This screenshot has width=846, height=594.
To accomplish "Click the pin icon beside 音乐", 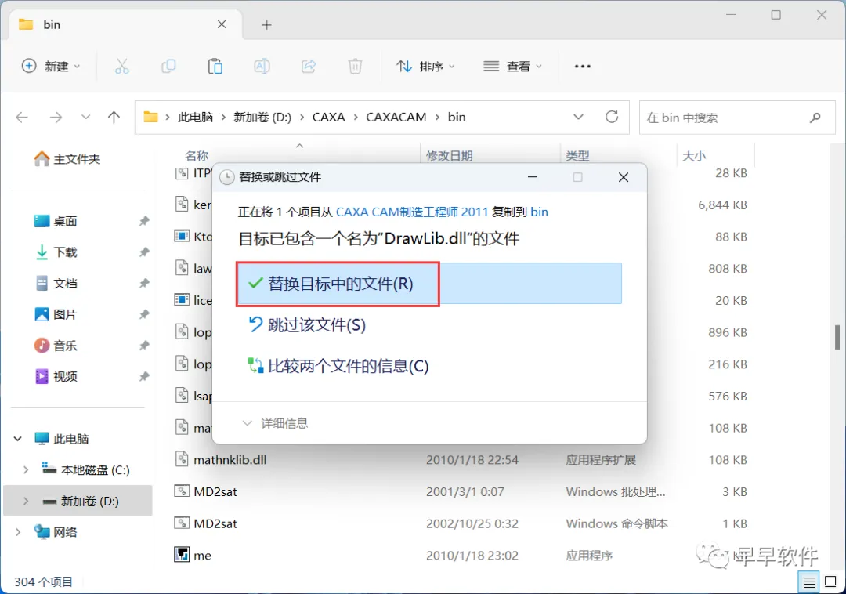I will pos(144,346).
